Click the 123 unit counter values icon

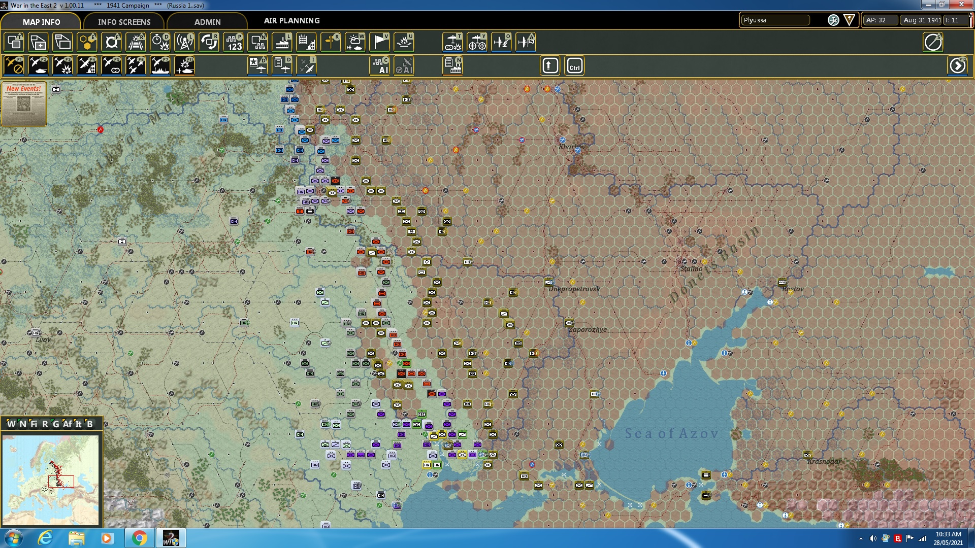coord(234,42)
